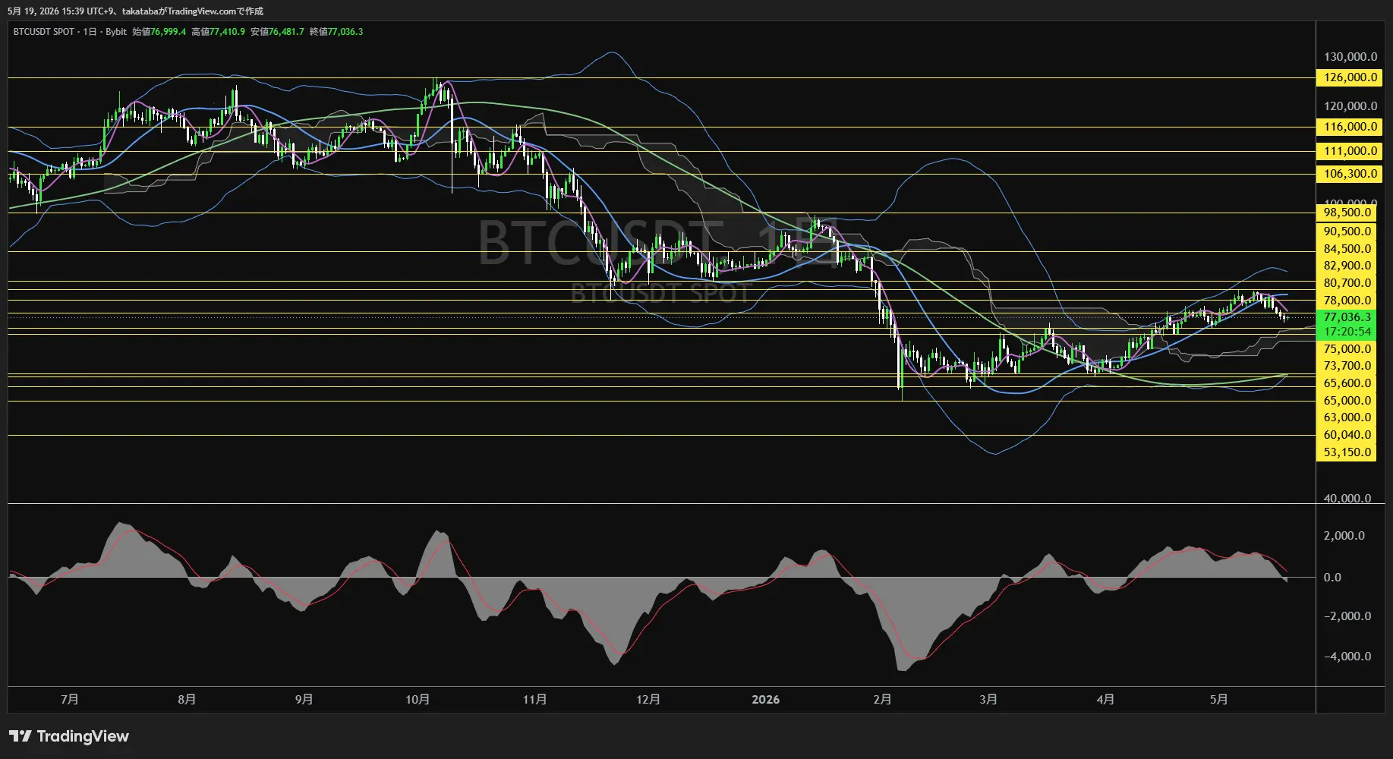Select the 63,000.0 yellow price label

tap(1346, 417)
